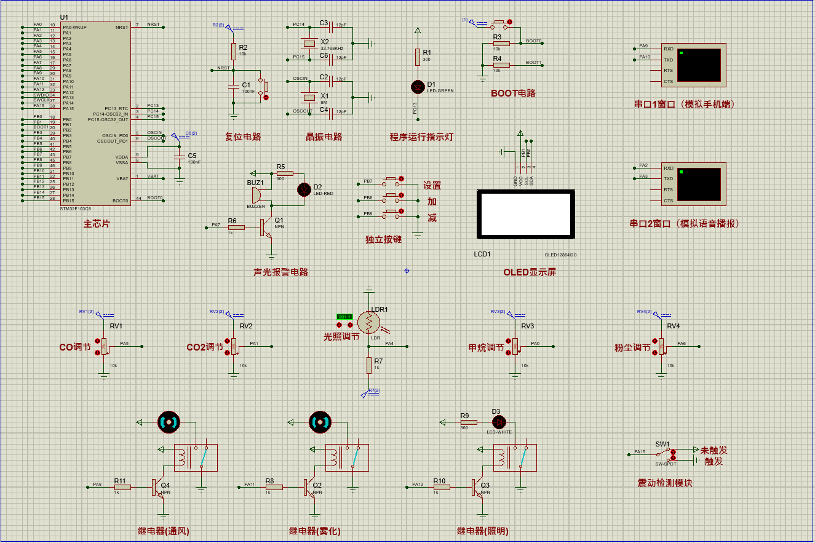Select the serial port 1 virtual terminal
The height and width of the screenshot is (543, 815).
693,65
